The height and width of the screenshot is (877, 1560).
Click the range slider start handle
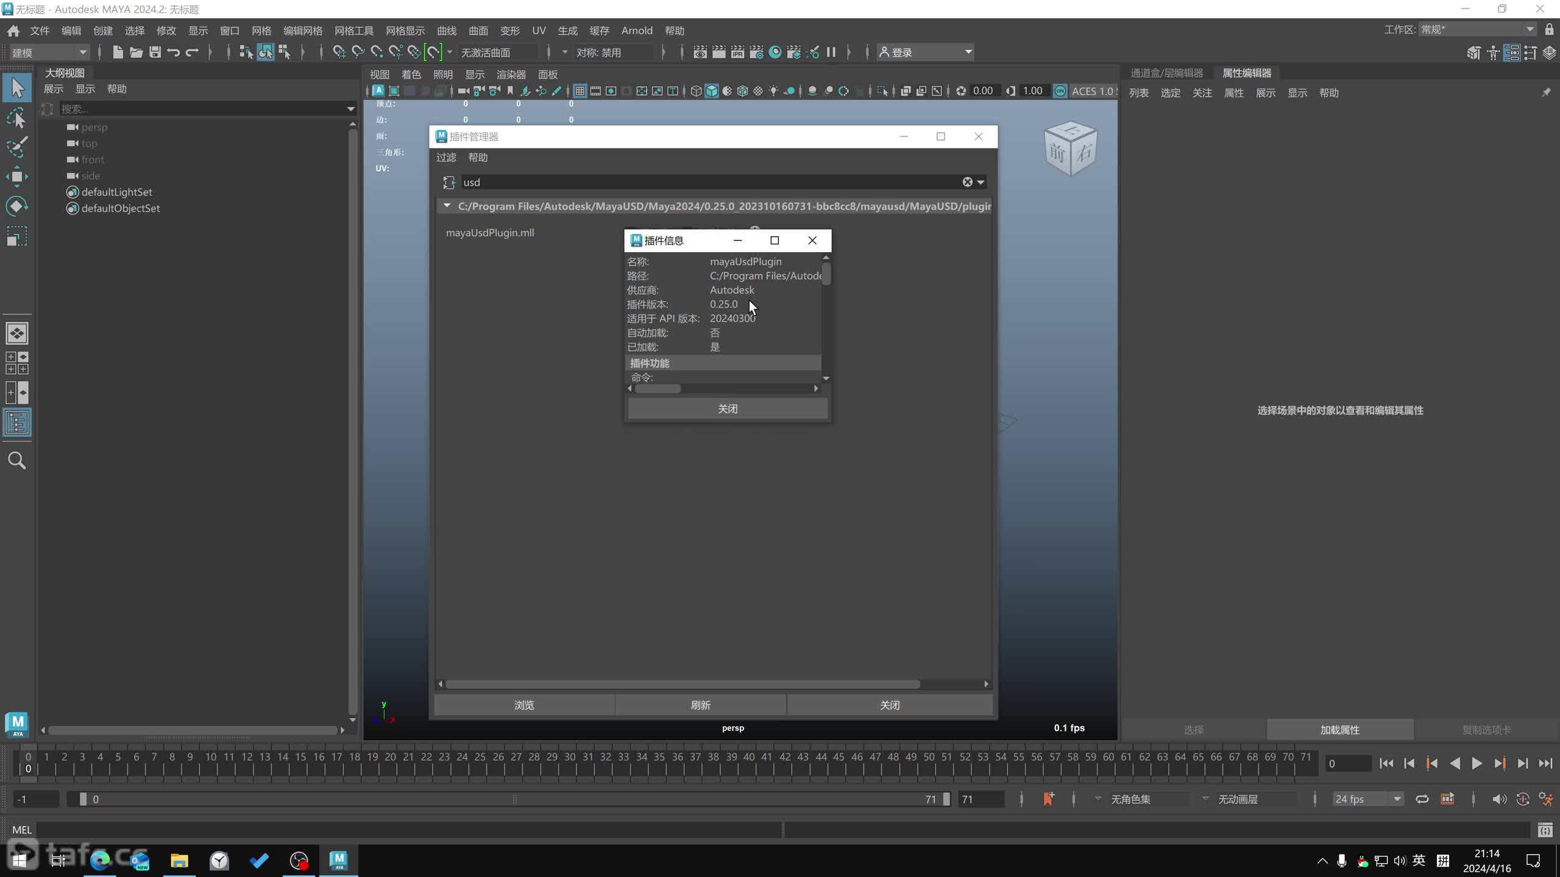83,799
